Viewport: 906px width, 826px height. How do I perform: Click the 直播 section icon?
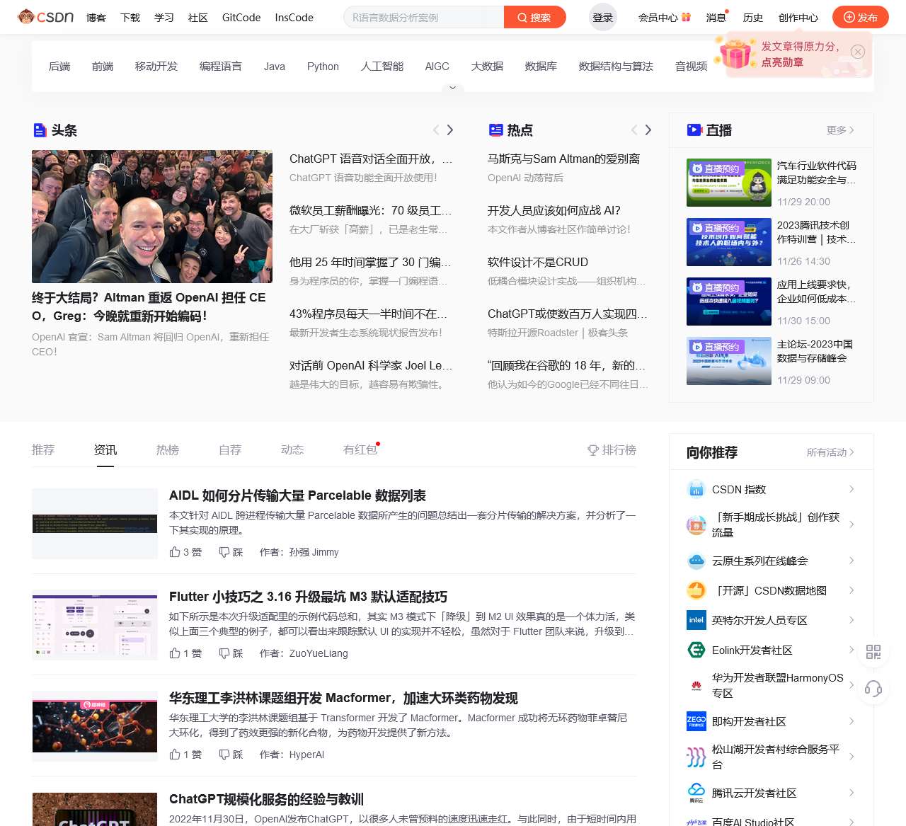point(694,130)
